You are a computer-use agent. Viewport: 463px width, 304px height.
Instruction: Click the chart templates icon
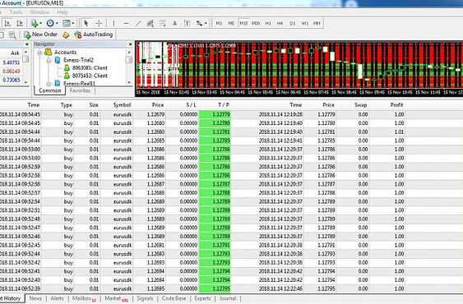[67, 23]
